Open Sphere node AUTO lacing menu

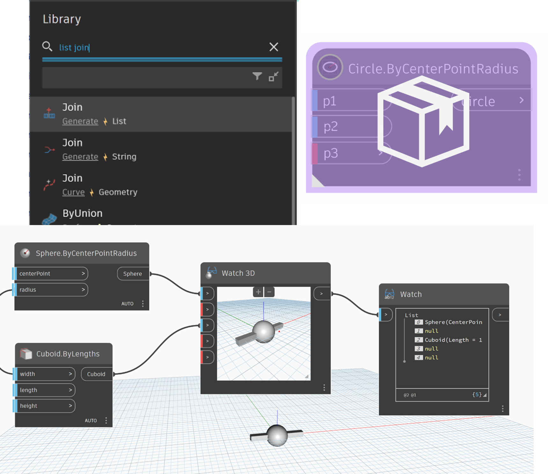click(x=128, y=304)
